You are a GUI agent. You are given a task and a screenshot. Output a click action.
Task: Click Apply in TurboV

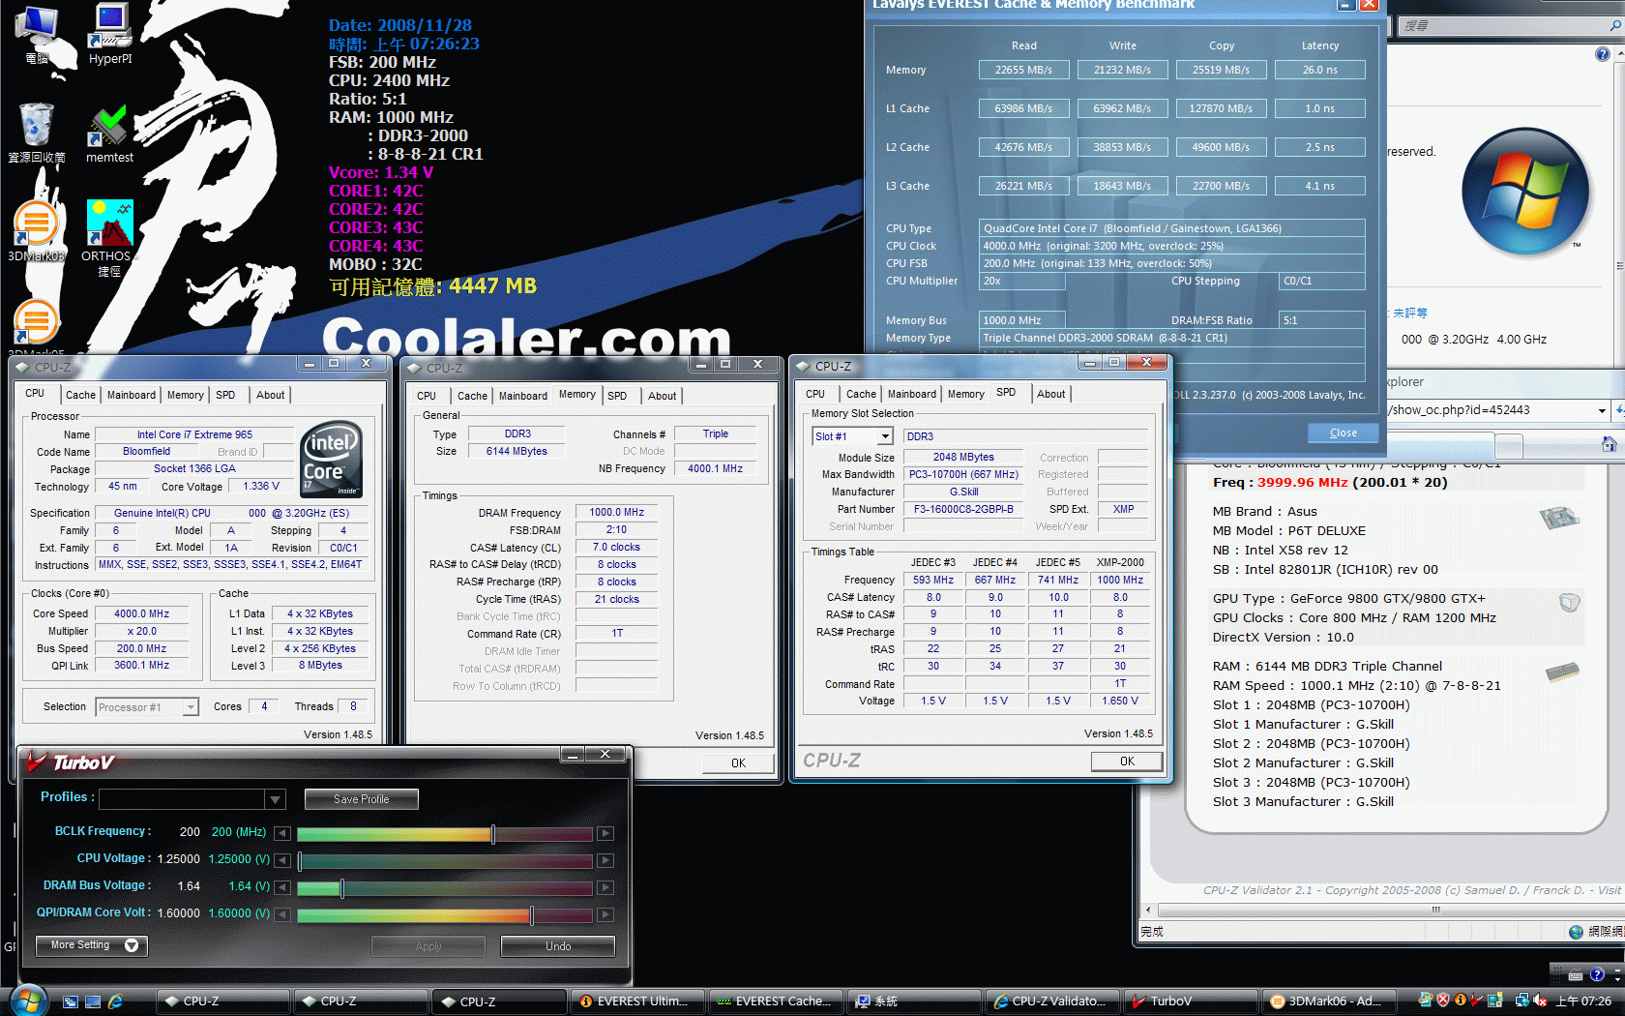pyautogui.click(x=428, y=946)
